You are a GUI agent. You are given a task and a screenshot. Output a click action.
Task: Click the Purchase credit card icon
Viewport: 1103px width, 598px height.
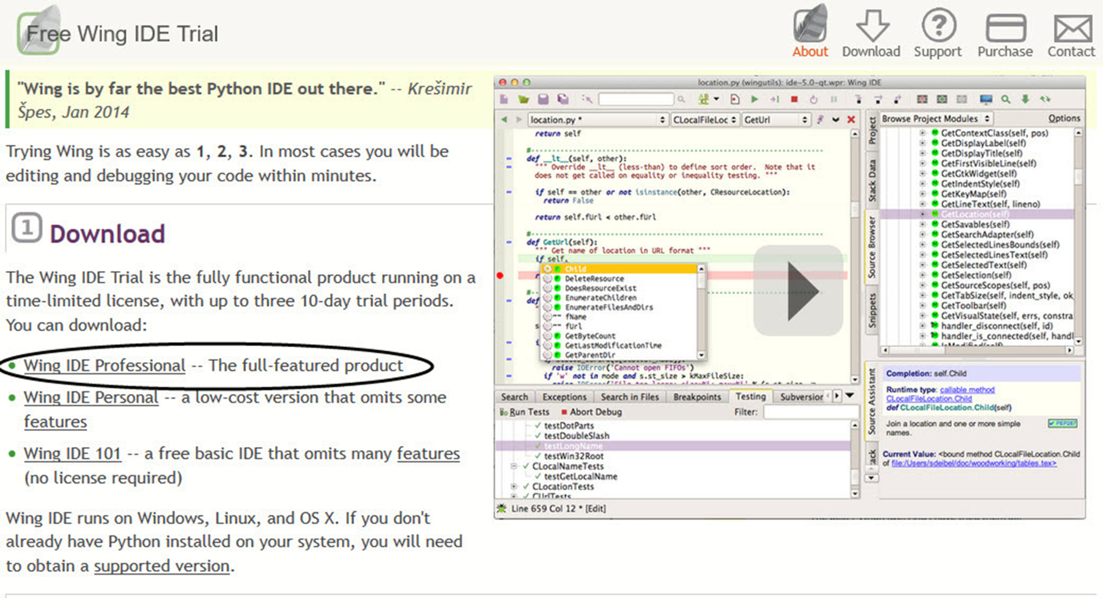[x=1006, y=28]
